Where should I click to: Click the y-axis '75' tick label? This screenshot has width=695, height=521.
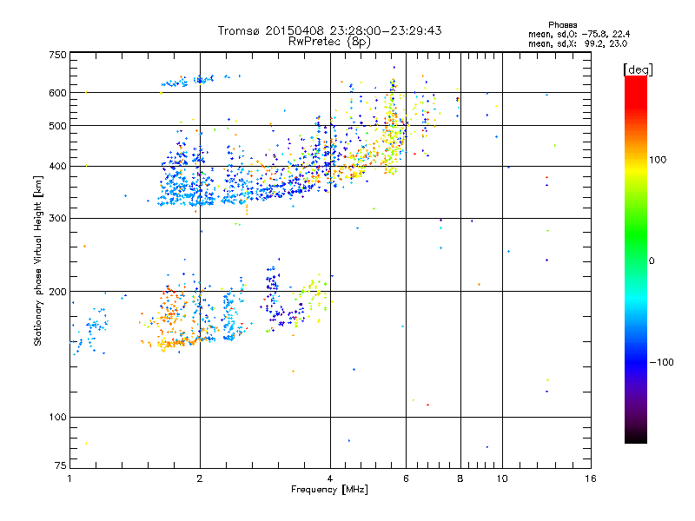(61, 465)
